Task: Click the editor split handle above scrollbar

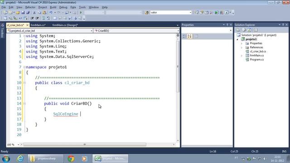Action: point(178,35)
